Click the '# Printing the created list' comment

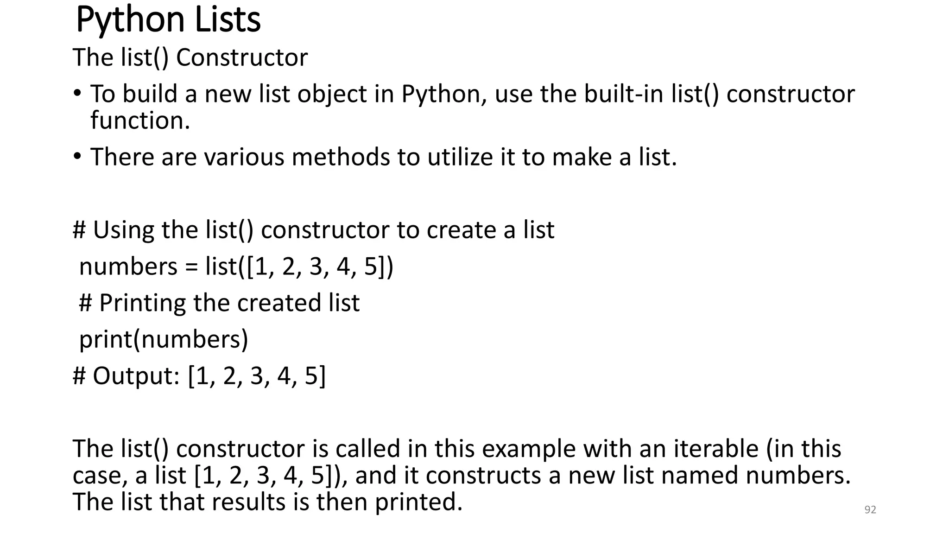[219, 303]
